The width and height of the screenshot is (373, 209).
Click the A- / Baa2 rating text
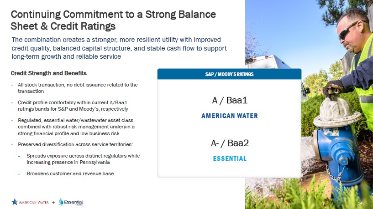pyautogui.click(x=229, y=143)
